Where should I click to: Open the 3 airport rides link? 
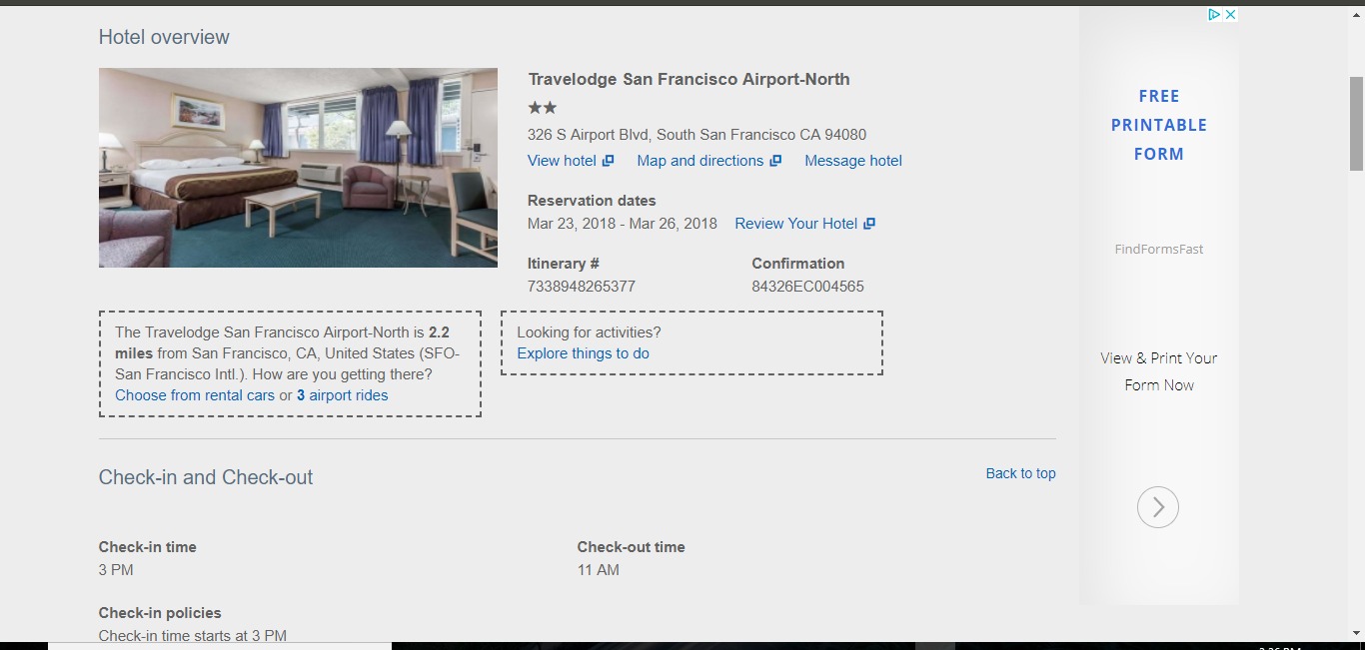pos(342,395)
